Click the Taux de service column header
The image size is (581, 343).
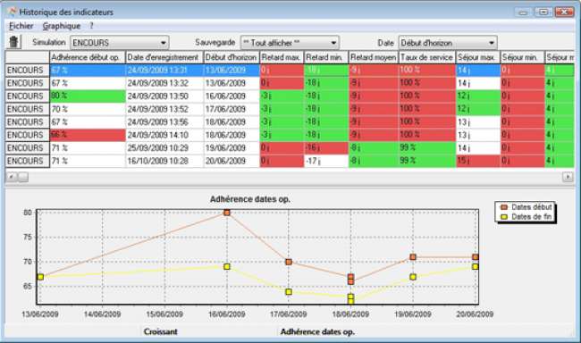coord(427,57)
